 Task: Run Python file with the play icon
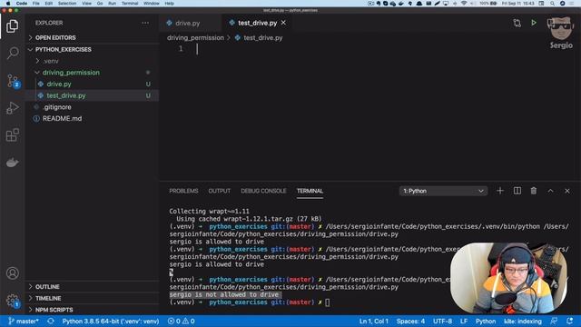coord(534,23)
